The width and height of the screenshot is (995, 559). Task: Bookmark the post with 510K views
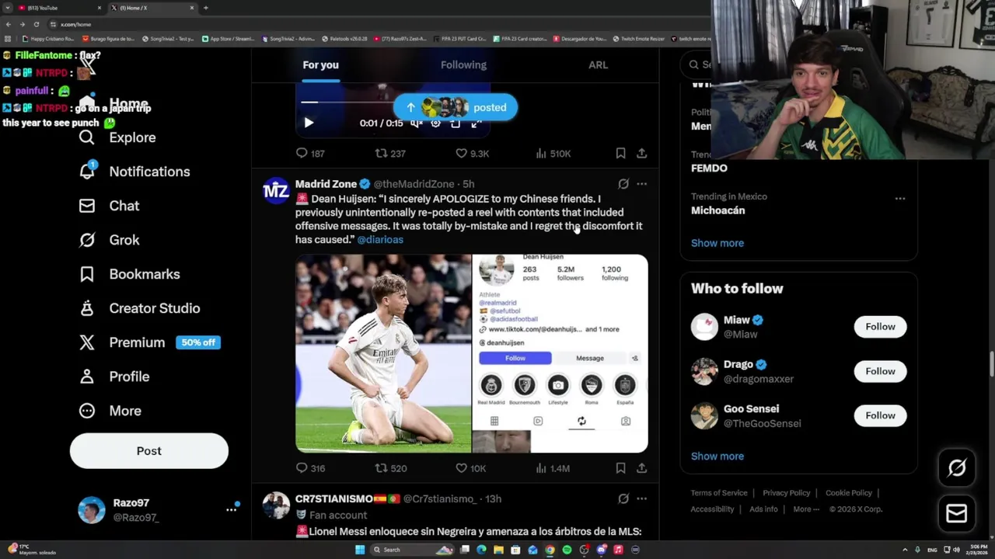(620, 154)
